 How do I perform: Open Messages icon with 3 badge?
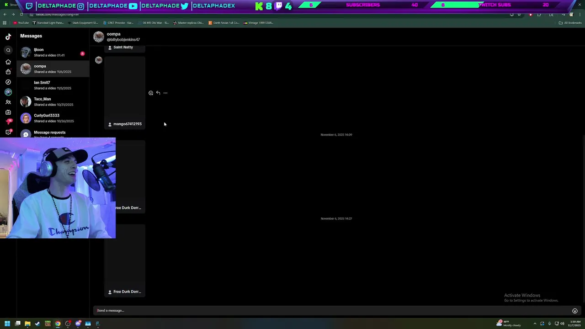click(8, 132)
